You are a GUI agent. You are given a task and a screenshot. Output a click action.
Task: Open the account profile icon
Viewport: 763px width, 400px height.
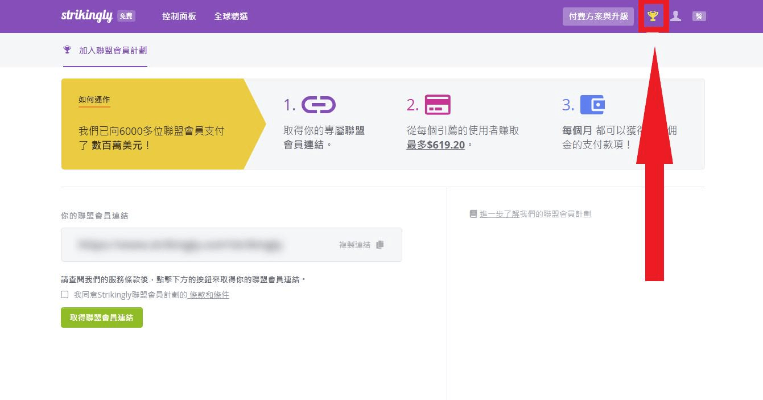click(x=675, y=16)
